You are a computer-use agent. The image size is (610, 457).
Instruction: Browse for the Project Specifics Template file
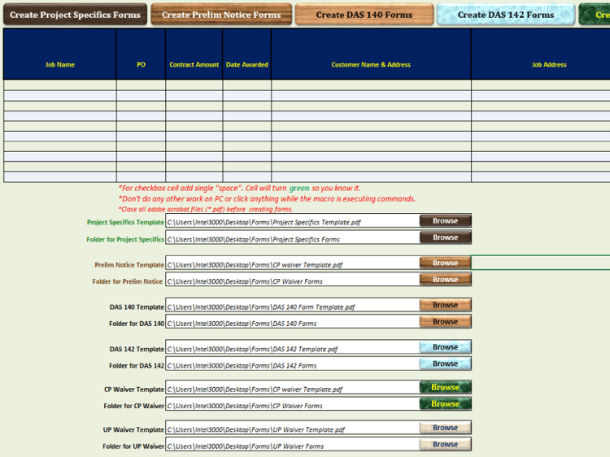pyautogui.click(x=446, y=221)
